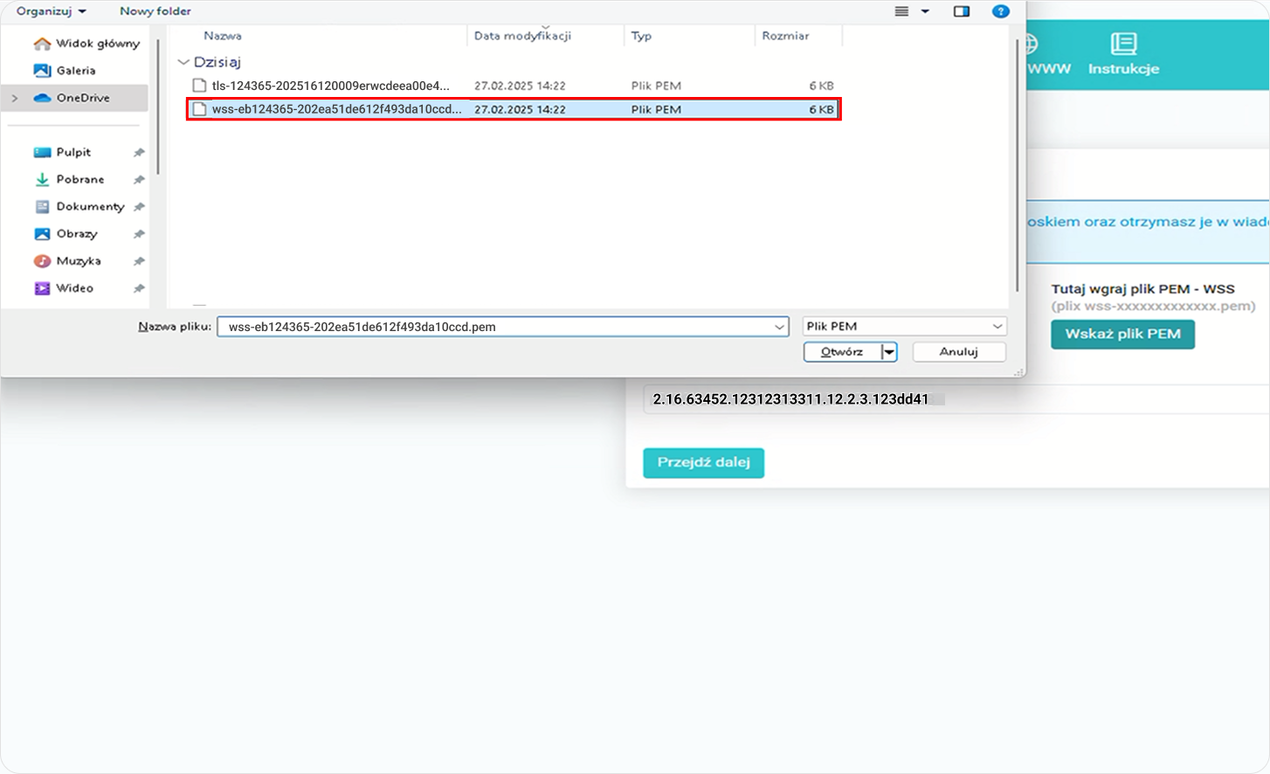Open the view options dropdown arrow
Image resolution: width=1270 pixels, height=774 pixels.
(925, 11)
